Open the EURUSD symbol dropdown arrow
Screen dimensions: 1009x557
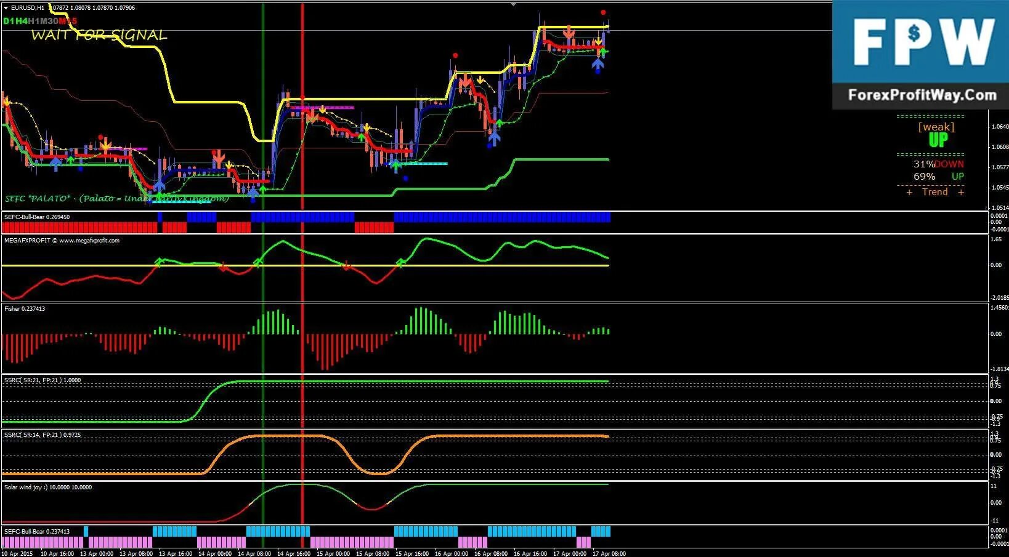[x=5, y=8]
